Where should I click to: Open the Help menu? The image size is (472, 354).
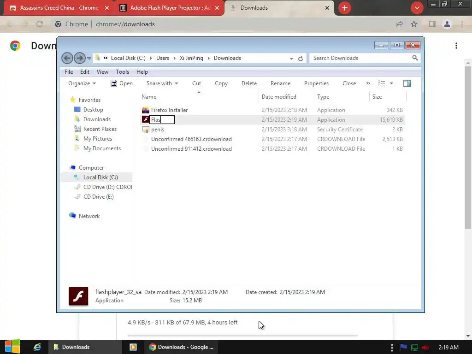tap(142, 71)
